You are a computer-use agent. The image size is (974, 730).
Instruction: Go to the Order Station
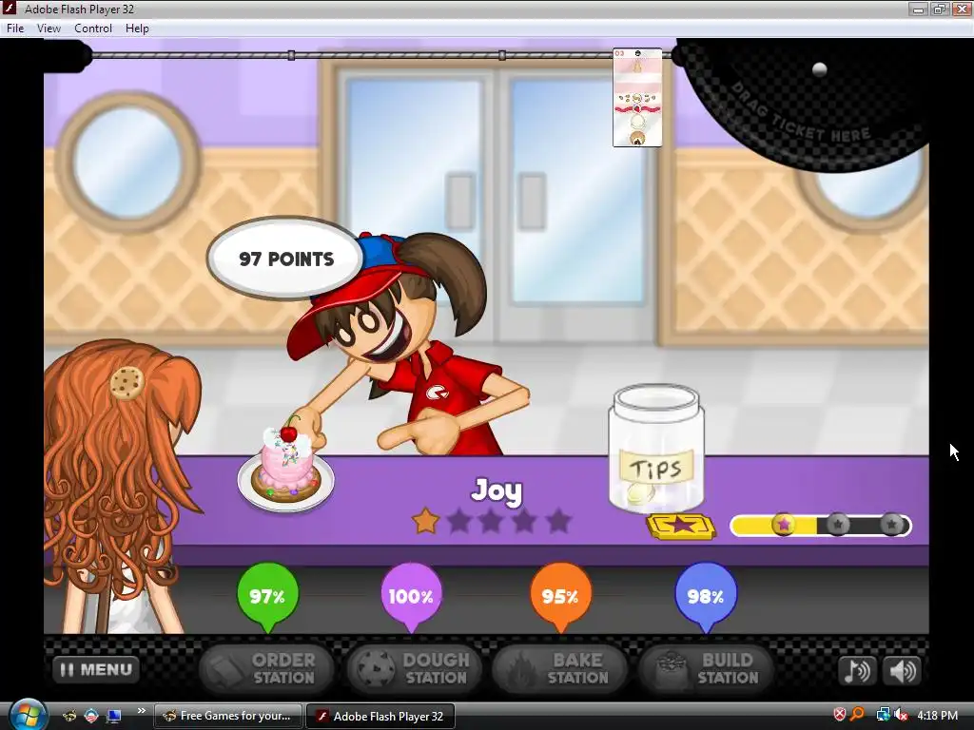click(x=267, y=669)
